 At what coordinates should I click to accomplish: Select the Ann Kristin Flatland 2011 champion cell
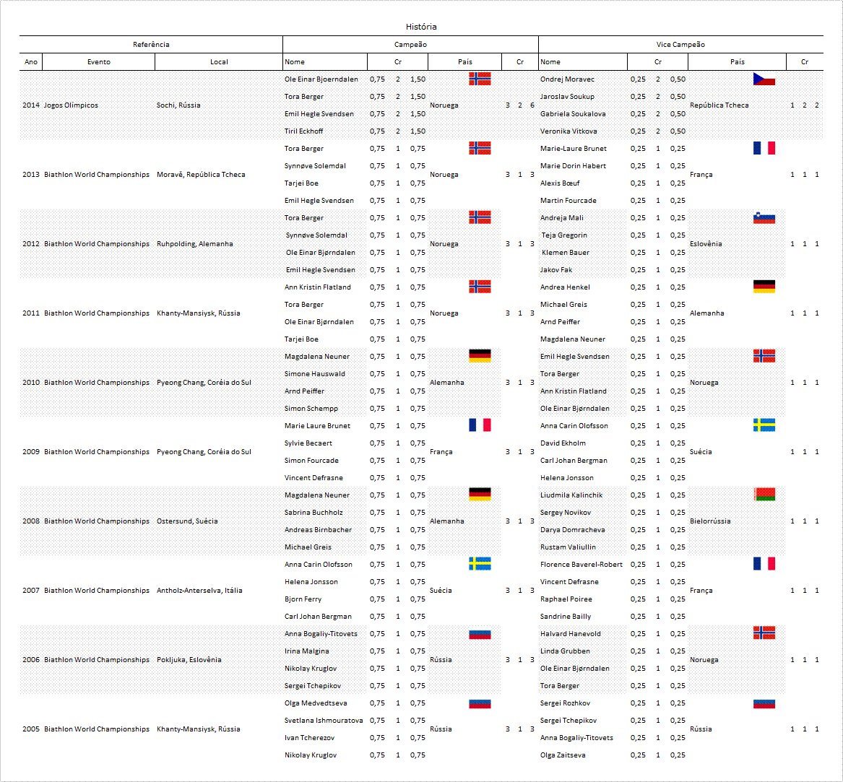click(x=318, y=287)
